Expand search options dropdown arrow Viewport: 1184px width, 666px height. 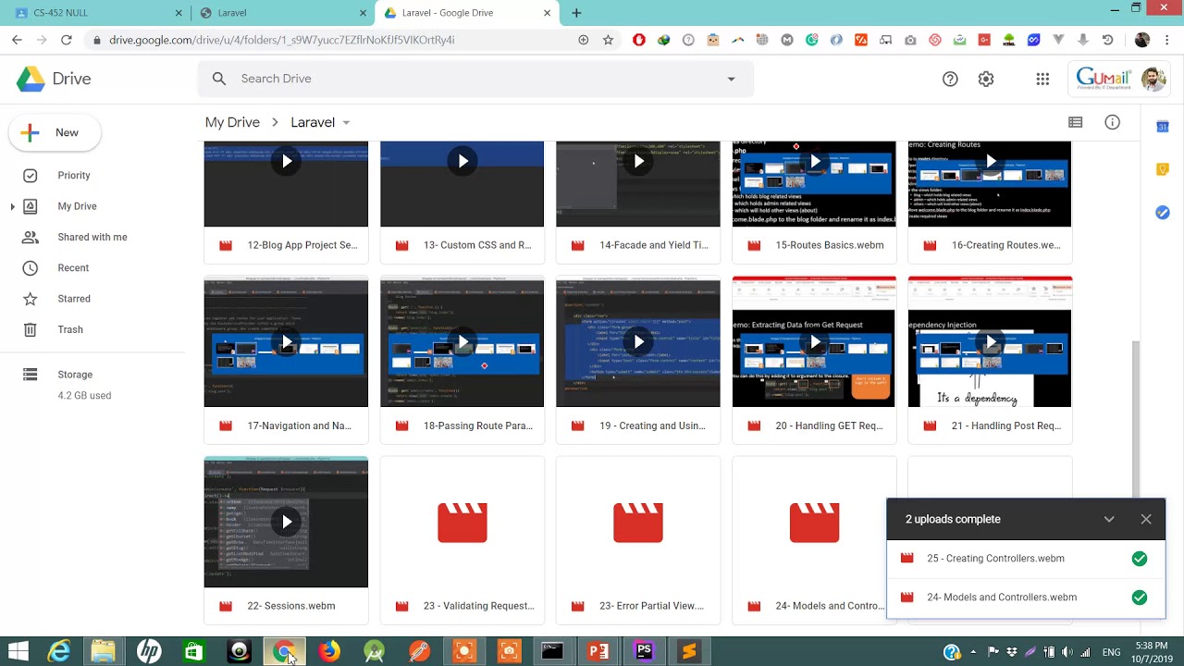tap(731, 79)
